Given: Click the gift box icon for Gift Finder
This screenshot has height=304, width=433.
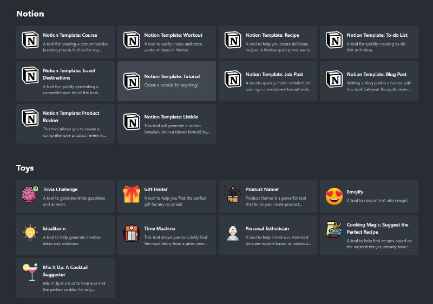Looking at the screenshot, I should click(x=131, y=194).
